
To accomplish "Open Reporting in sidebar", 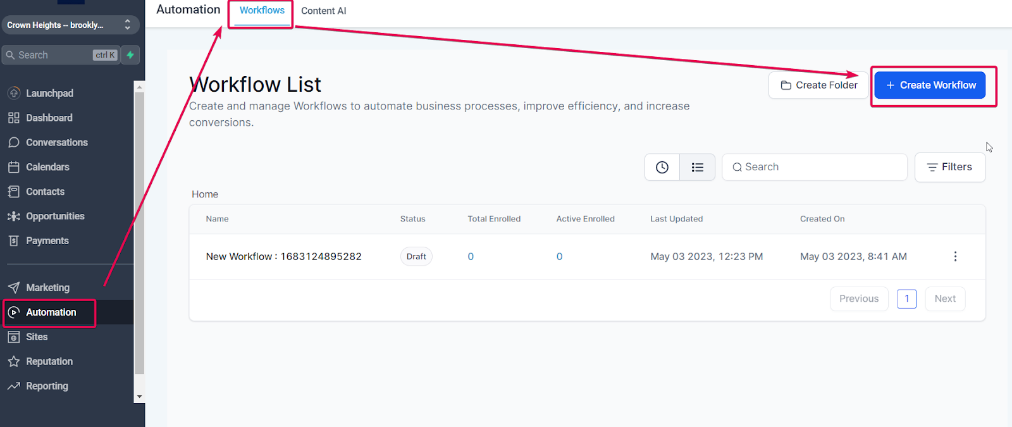I will (x=38, y=386).
